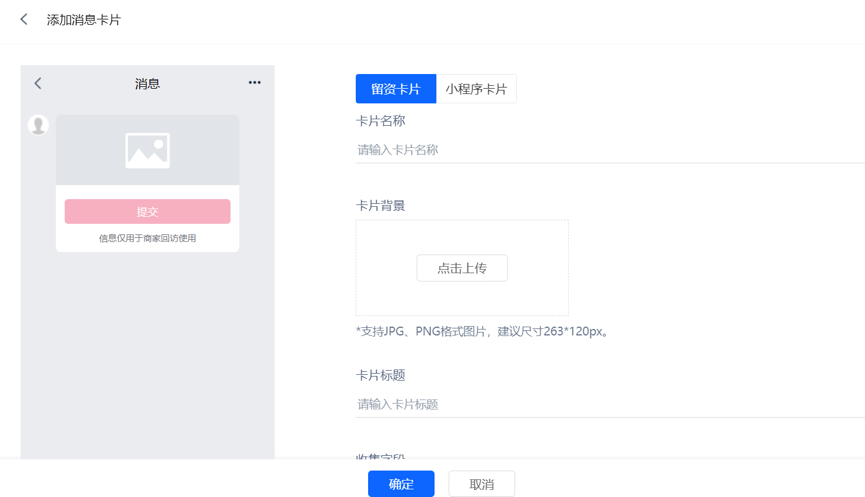Open the three-dot menu in the 消息 preview
Viewport: 865px width, 497px height.
(x=254, y=83)
